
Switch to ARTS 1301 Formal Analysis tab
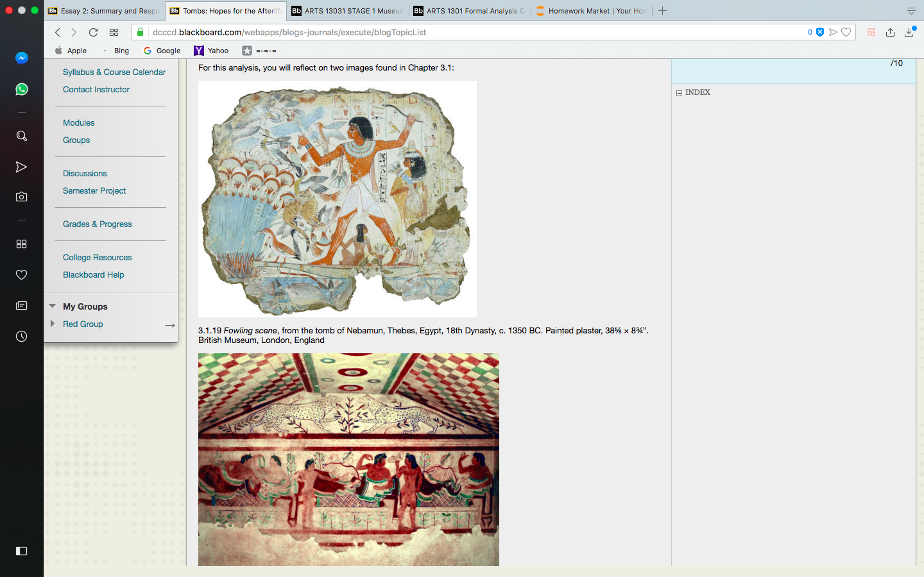469,11
